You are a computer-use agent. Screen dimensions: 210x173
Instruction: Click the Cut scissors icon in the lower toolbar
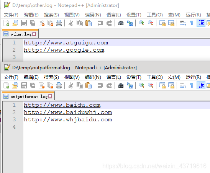click(x=71, y=85)
